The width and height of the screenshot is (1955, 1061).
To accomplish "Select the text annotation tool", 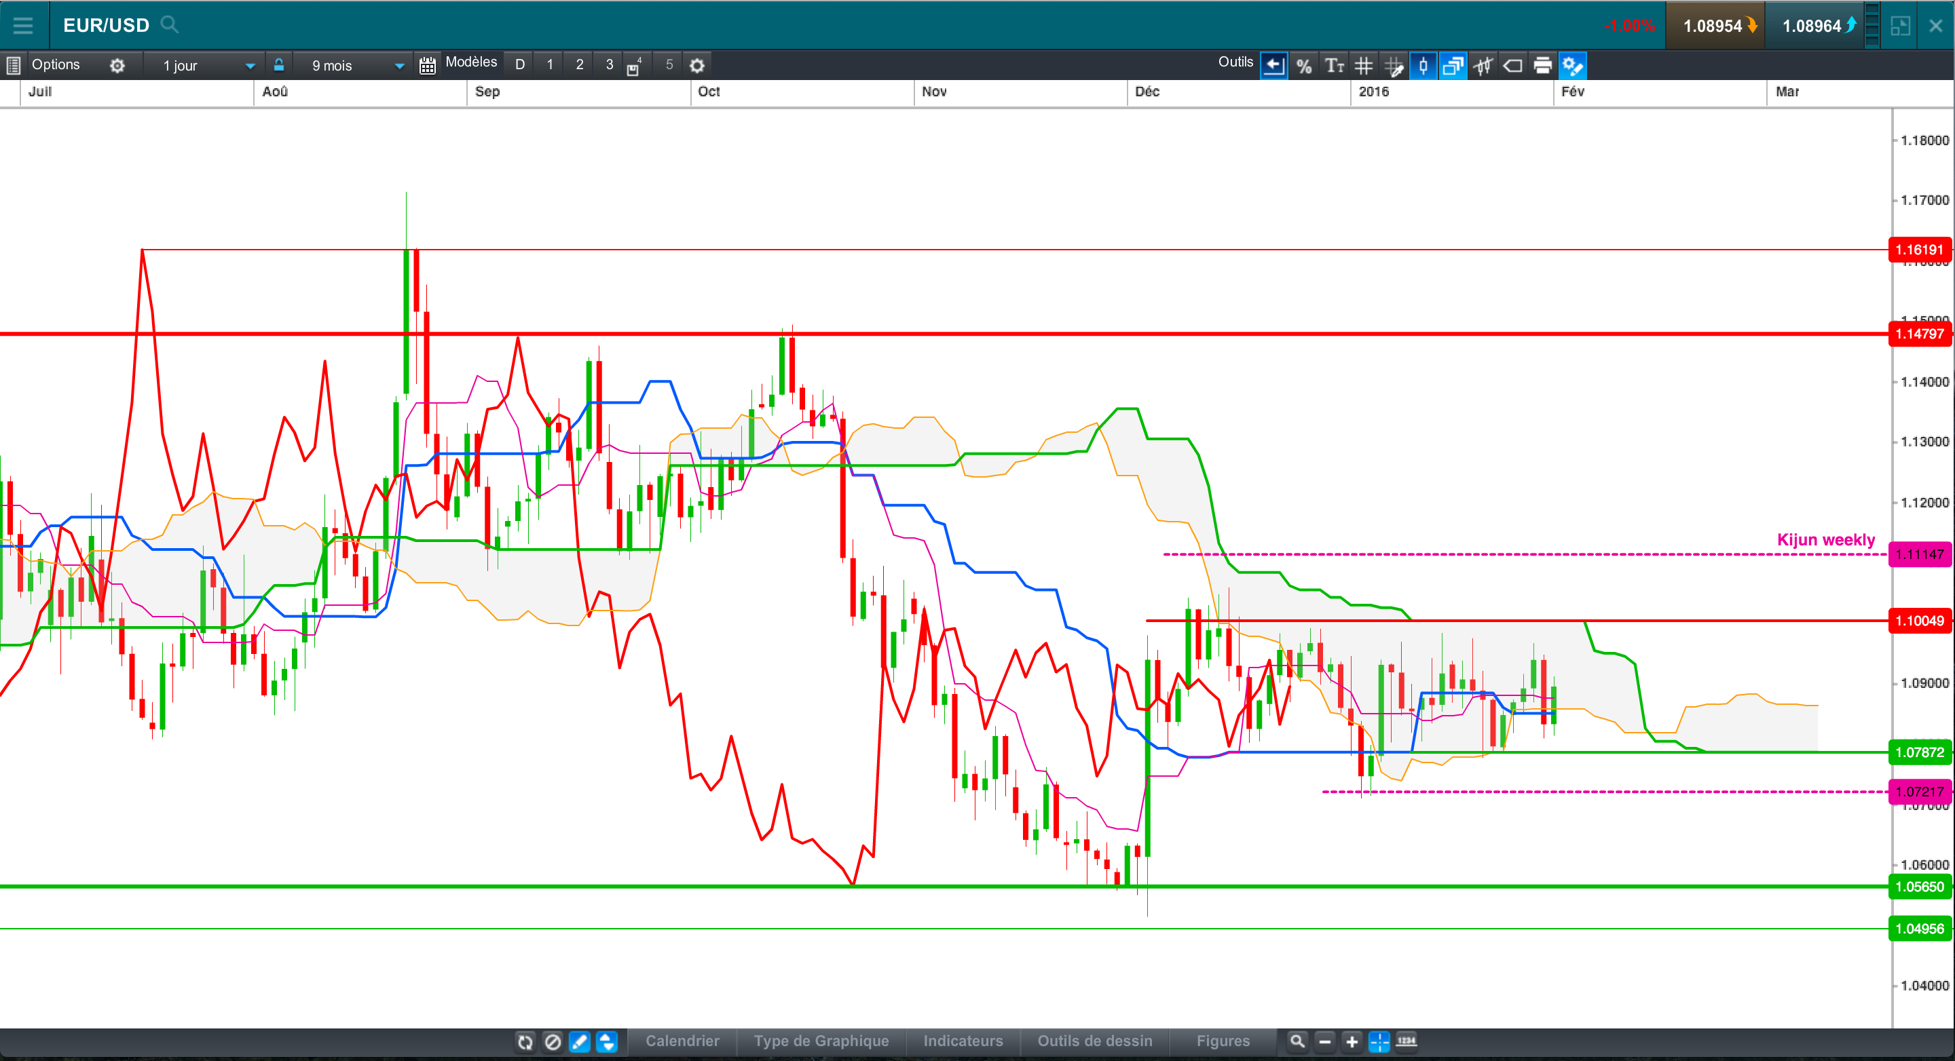I will [x=1333, y=66].
